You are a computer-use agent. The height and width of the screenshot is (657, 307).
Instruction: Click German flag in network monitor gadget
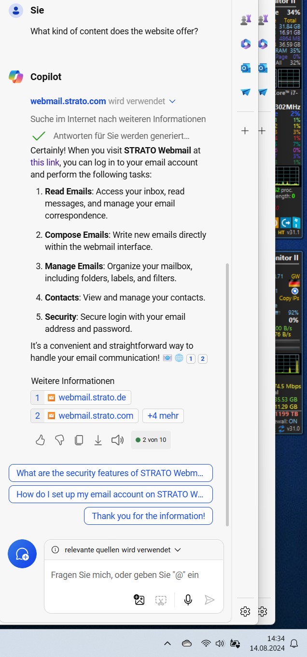(x=294, y=284)
